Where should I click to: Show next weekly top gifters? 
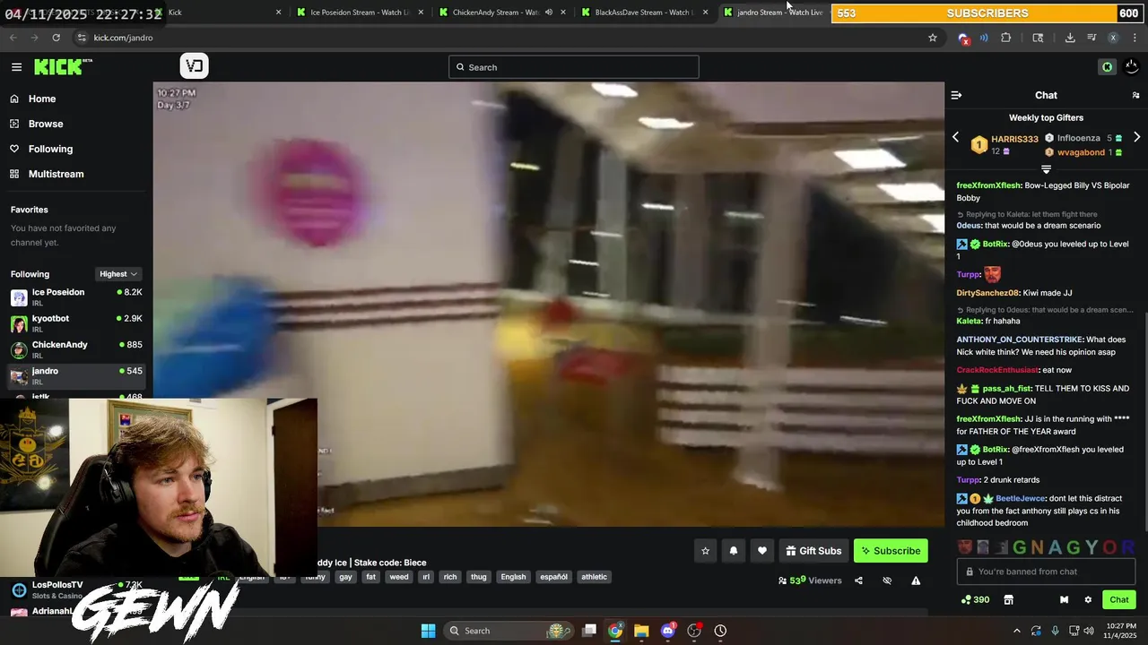click(1136, 137)
